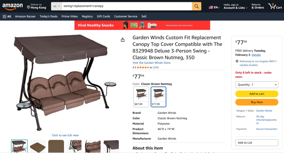The width and height of the screenshot is (284, 153).
Task: Click inside the search text field
Action: [x=127, y=6]
